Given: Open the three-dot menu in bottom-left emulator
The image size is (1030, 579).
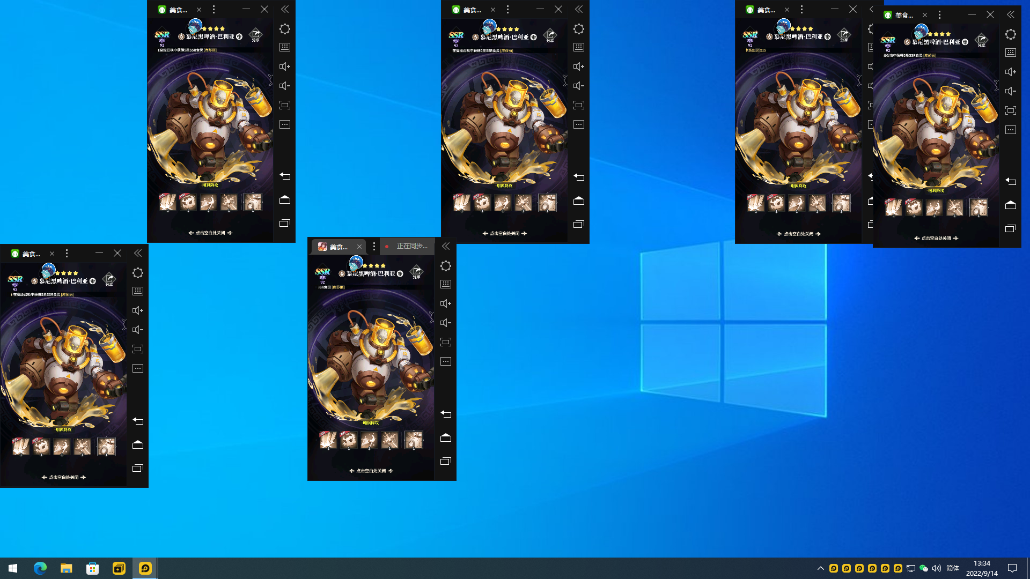Looking at the screenshot, I should coord(67,254).
